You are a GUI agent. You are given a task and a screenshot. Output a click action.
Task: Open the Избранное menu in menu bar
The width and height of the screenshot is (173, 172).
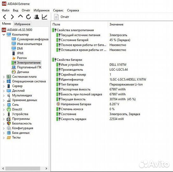point(41,11)
